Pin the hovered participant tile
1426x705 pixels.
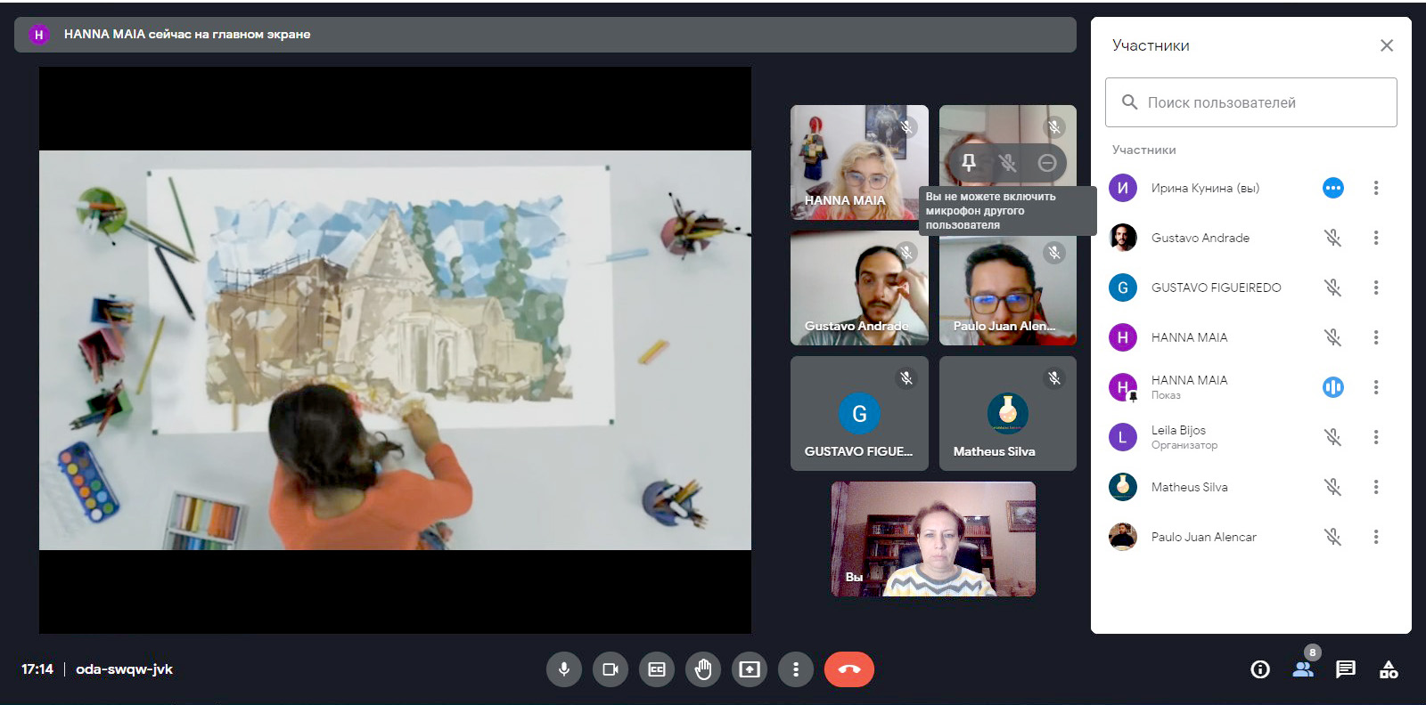tap(969, 162)
